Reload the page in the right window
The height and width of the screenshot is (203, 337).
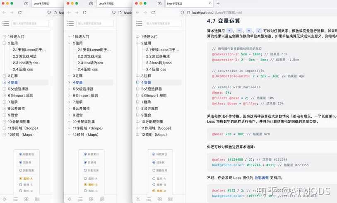coord(153,12)
